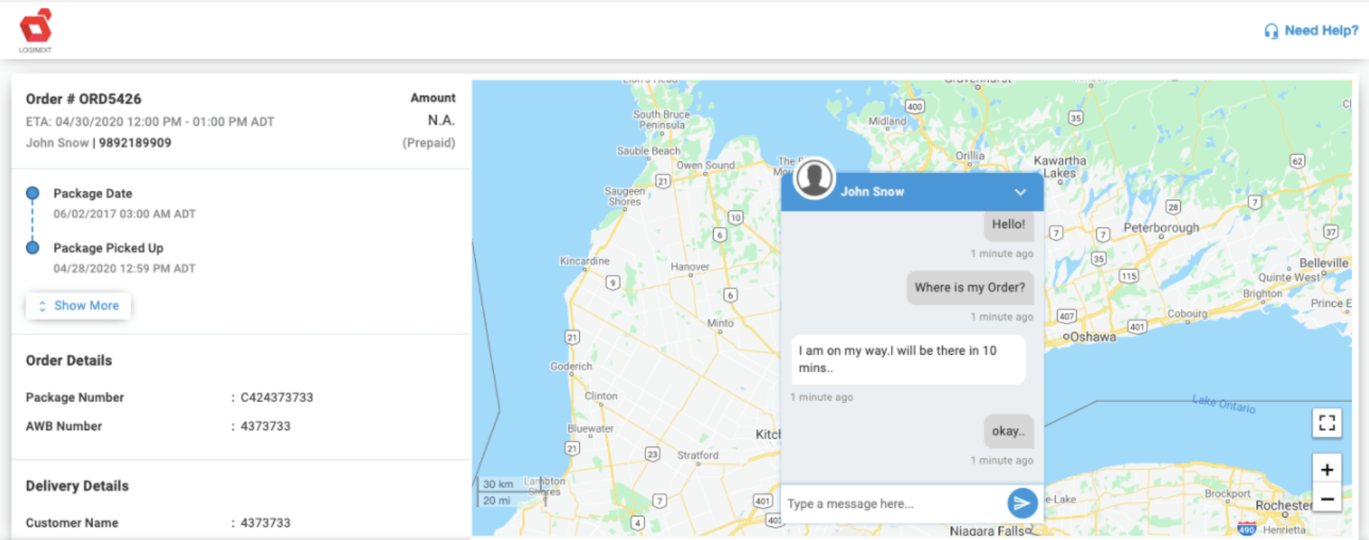Expand timeline with Show More

pyautogui.click(x=78, y=306)
